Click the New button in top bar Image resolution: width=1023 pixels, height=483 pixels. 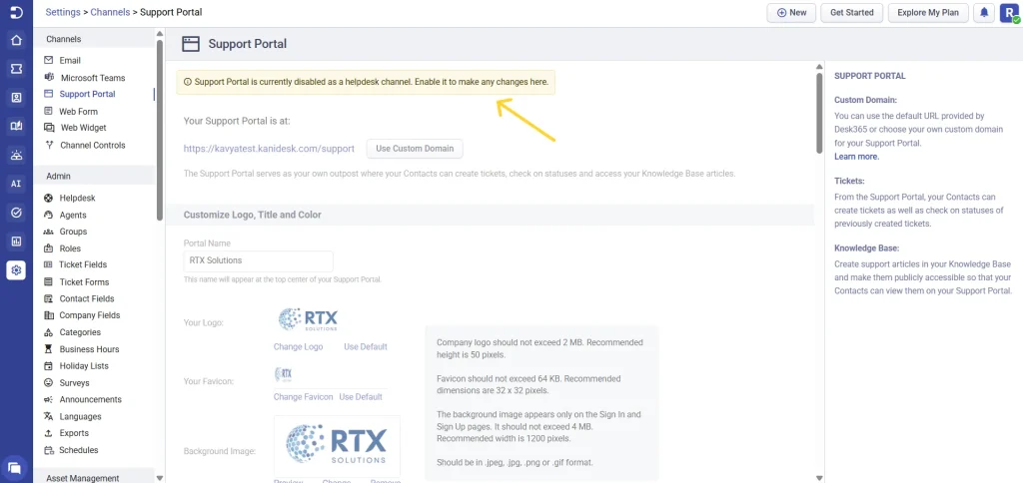coord(790,13)
